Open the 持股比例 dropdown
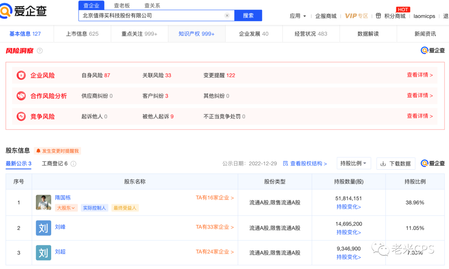 (354, 163)
